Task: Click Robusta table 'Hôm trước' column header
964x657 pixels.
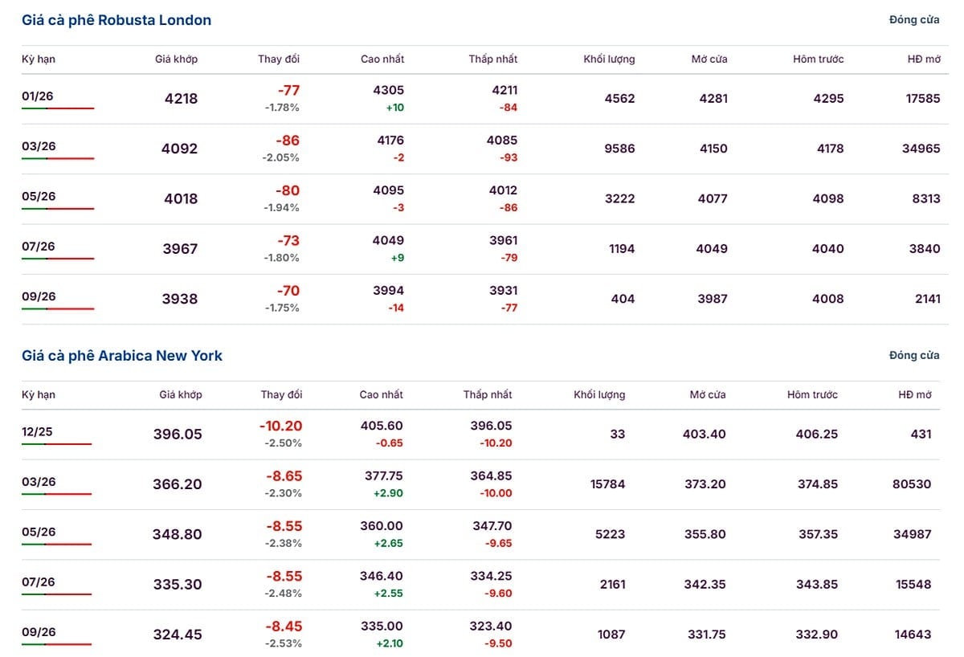Action: pos(818,59)
